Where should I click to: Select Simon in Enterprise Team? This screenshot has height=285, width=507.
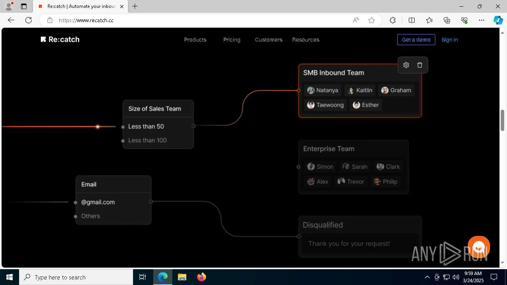click(320, 167)
